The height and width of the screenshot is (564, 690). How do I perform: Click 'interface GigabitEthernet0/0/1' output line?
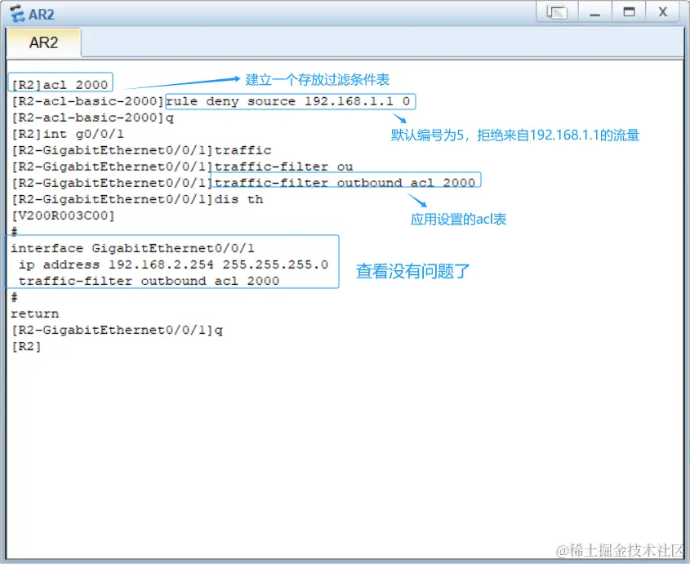pos(132,248)
